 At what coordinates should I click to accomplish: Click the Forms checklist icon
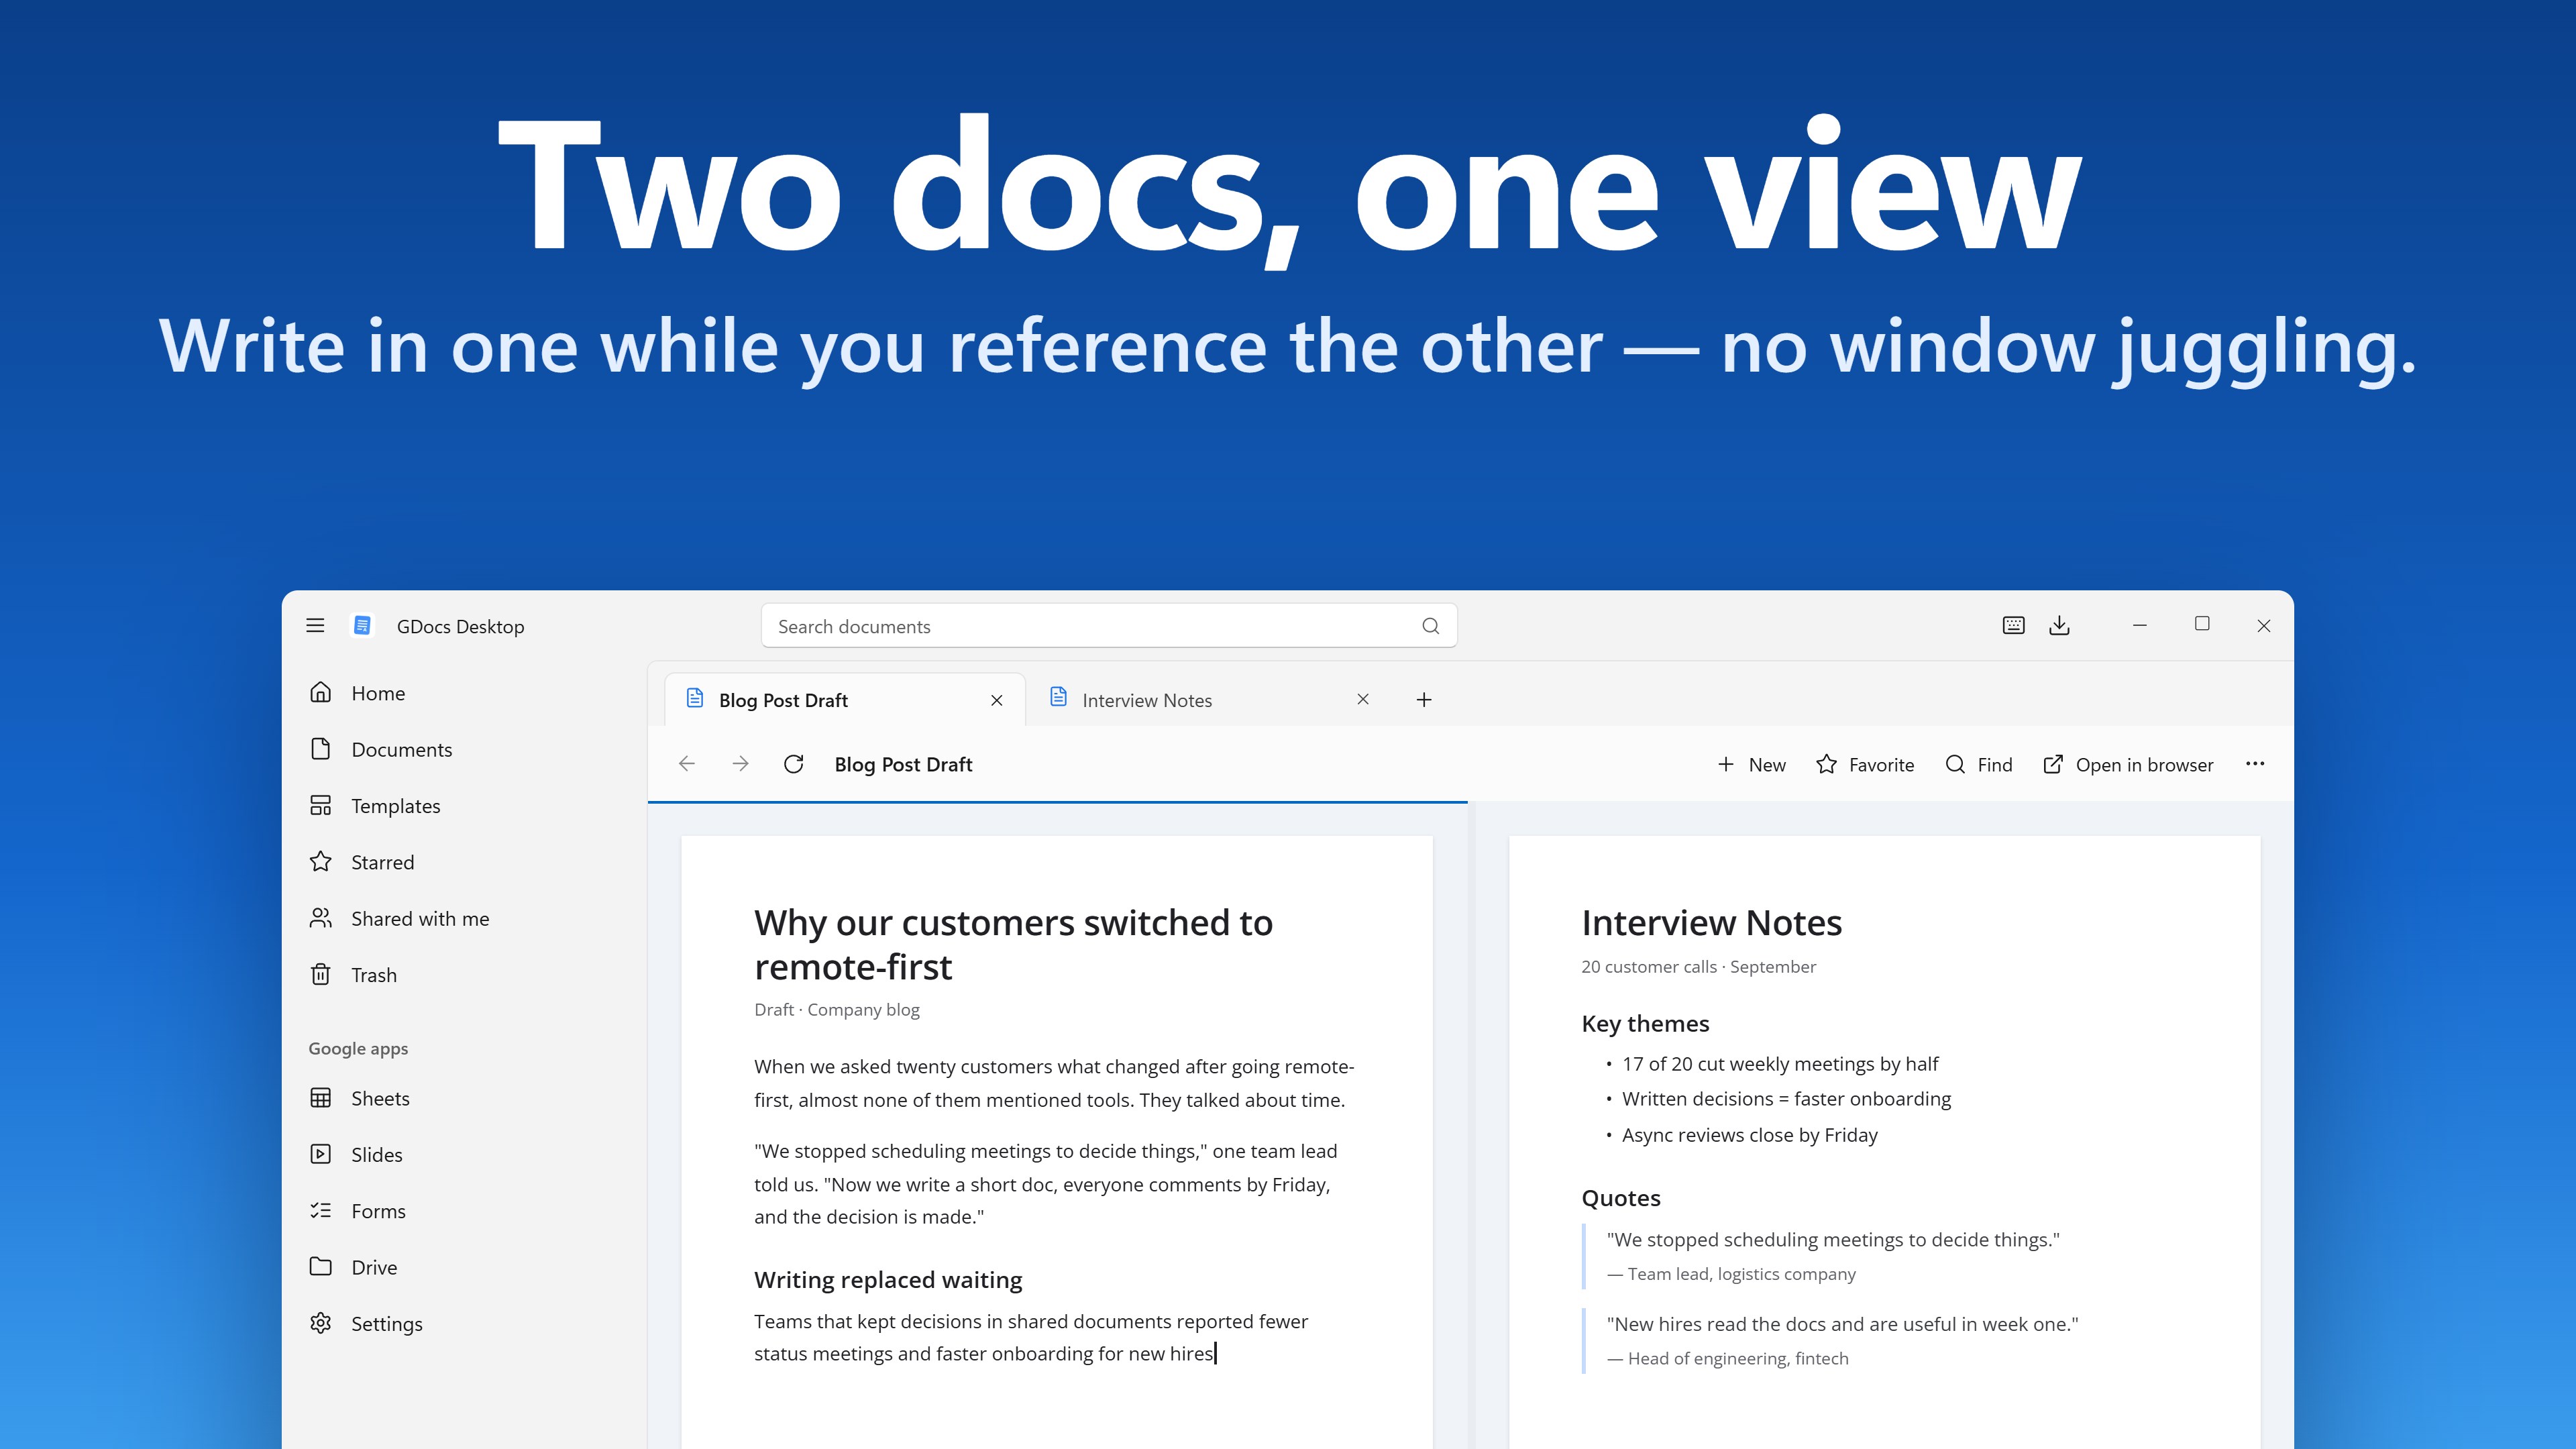tap(320, 1210)
